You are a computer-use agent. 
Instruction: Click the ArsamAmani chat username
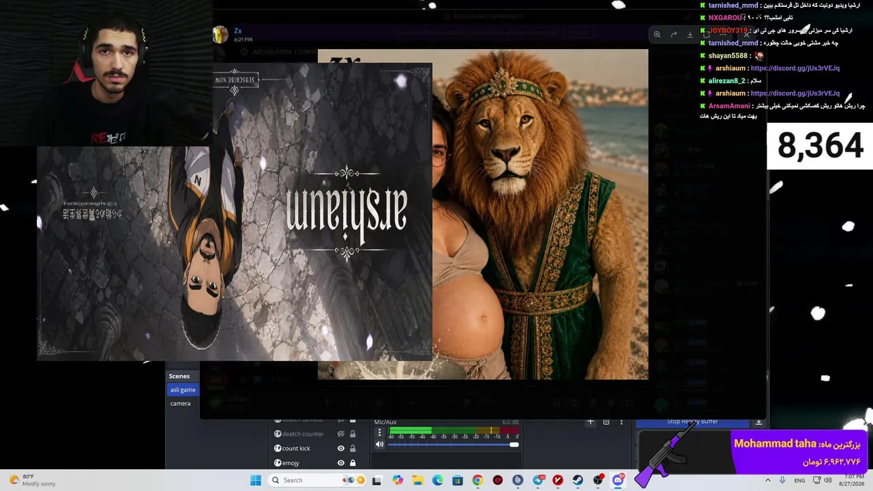click(729, 106)
